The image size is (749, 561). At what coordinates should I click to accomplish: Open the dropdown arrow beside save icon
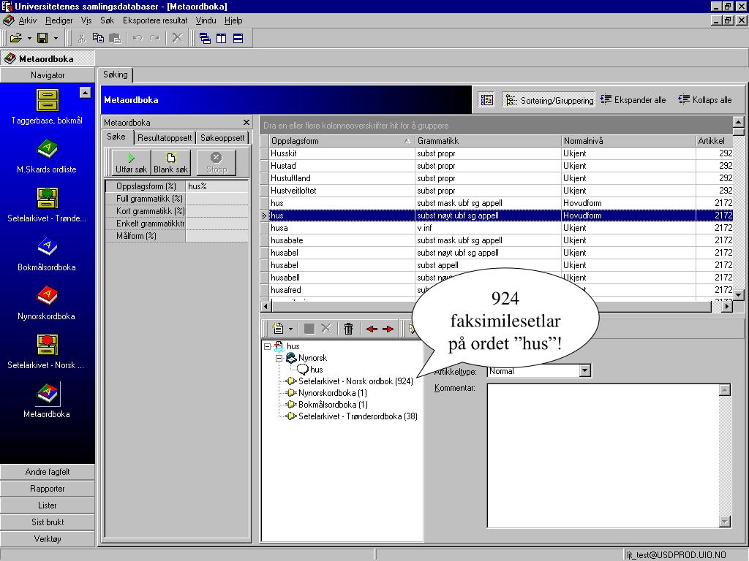pos(56,38)
